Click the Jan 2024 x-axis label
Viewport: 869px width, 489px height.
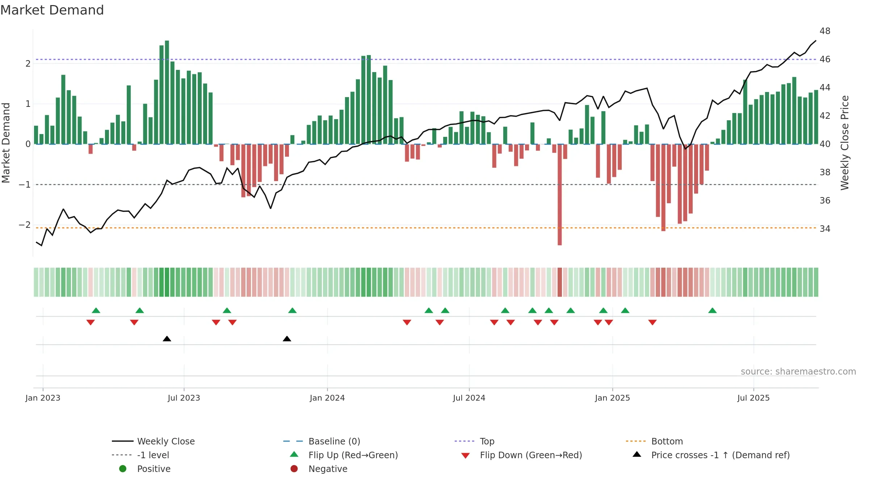pyautogui.click(x=327, y=398)
